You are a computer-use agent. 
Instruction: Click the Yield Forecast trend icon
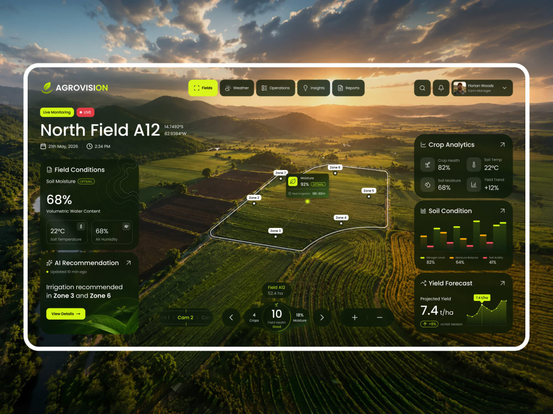coord(423,283)
